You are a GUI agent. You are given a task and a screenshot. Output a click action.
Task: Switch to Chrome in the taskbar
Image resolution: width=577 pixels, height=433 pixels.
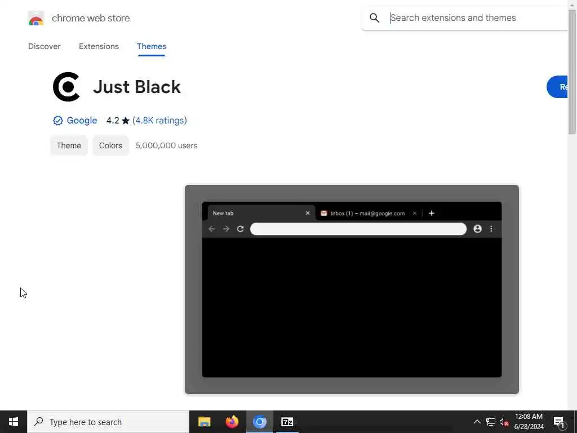[259, 422]
